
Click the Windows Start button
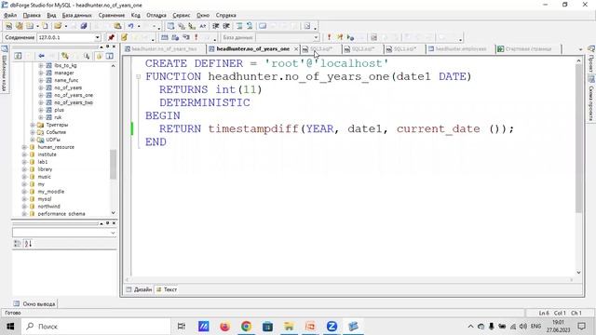10,327
